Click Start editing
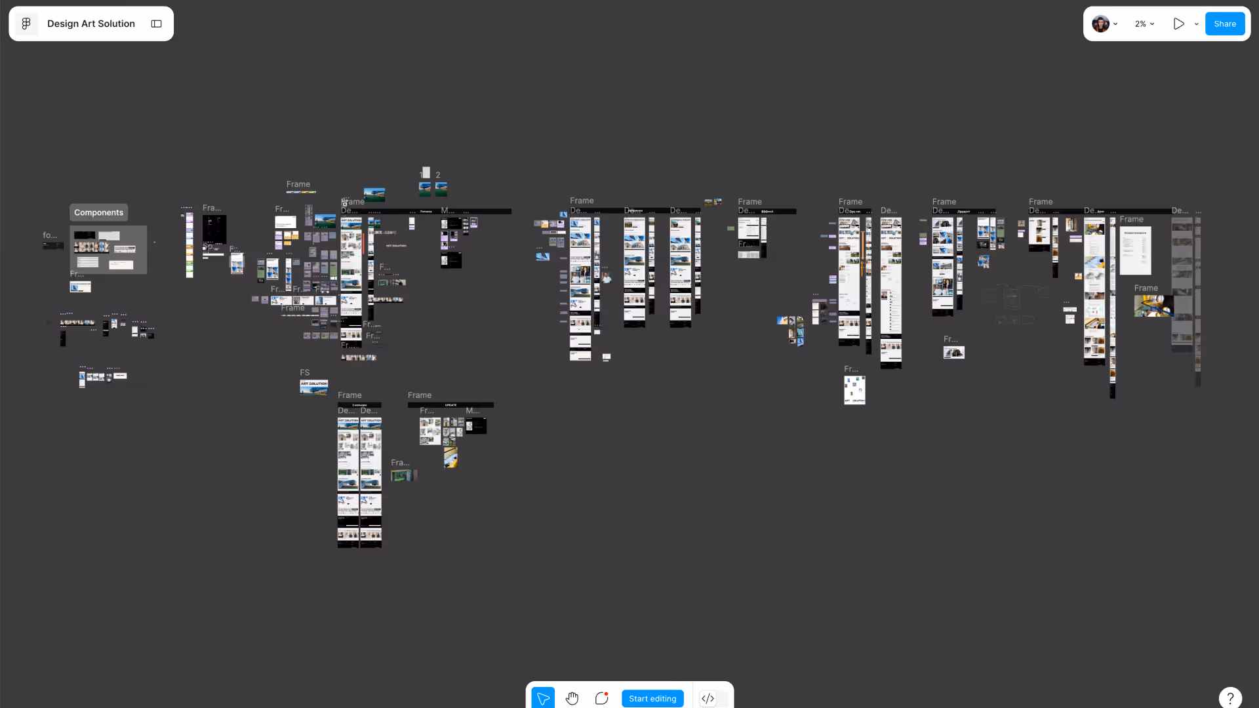This screenshot has height=708, width=1259. click(x=652, y=699)
